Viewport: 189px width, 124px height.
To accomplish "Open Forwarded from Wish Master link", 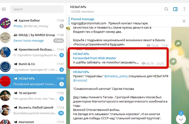I will pyautogui.click(x=94, y=58).
